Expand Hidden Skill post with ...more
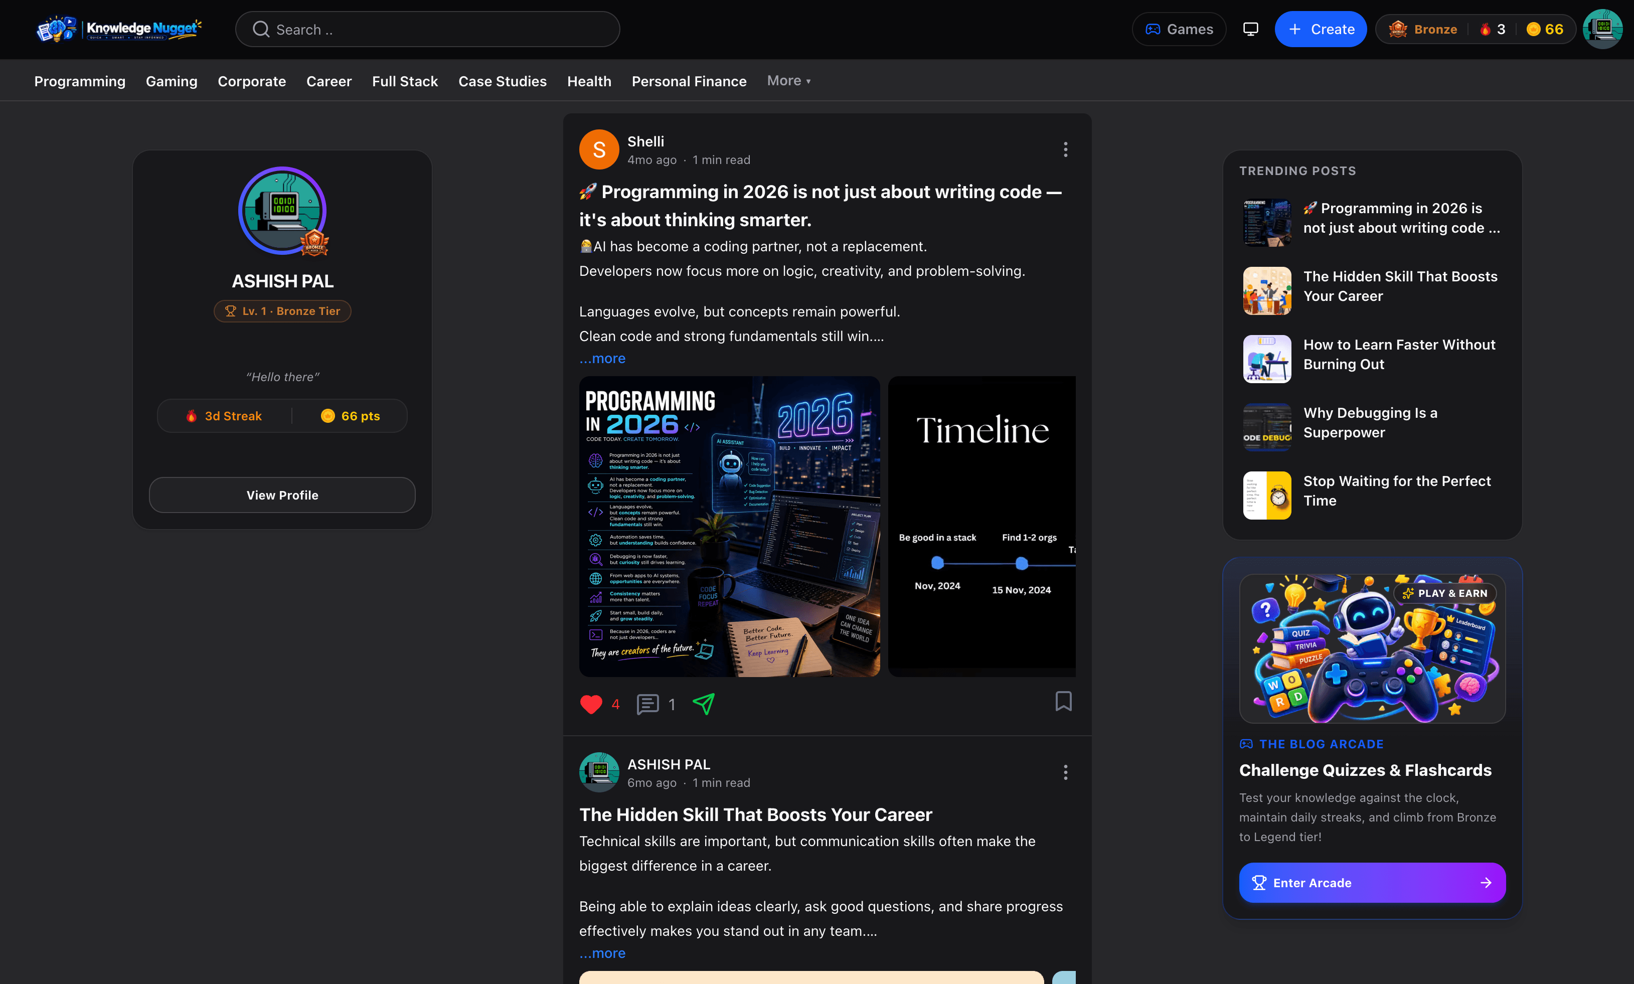This screenshot has height=984, width=1634. (x=602, y=953)
